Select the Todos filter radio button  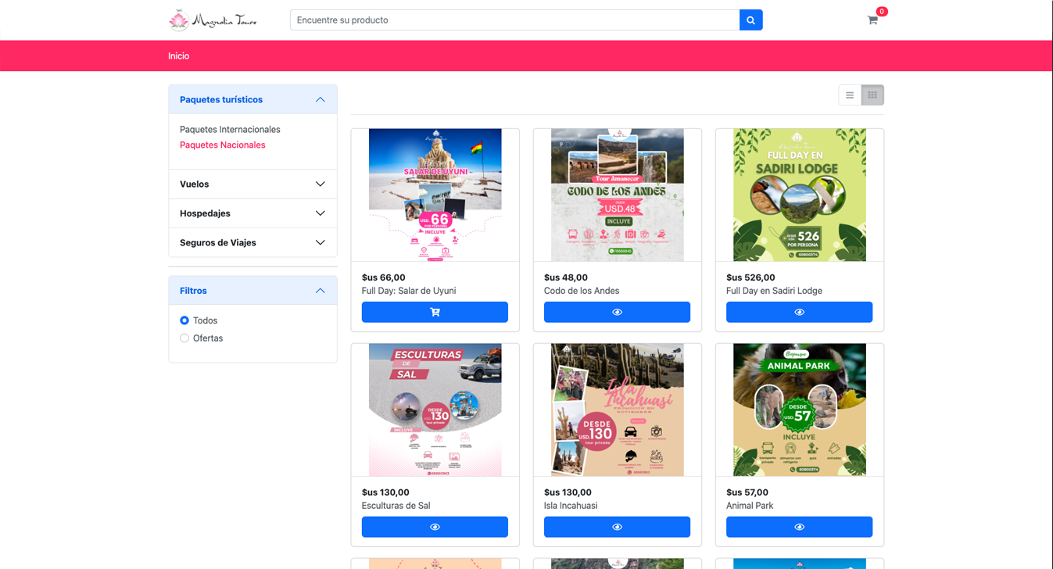[184, 320]
